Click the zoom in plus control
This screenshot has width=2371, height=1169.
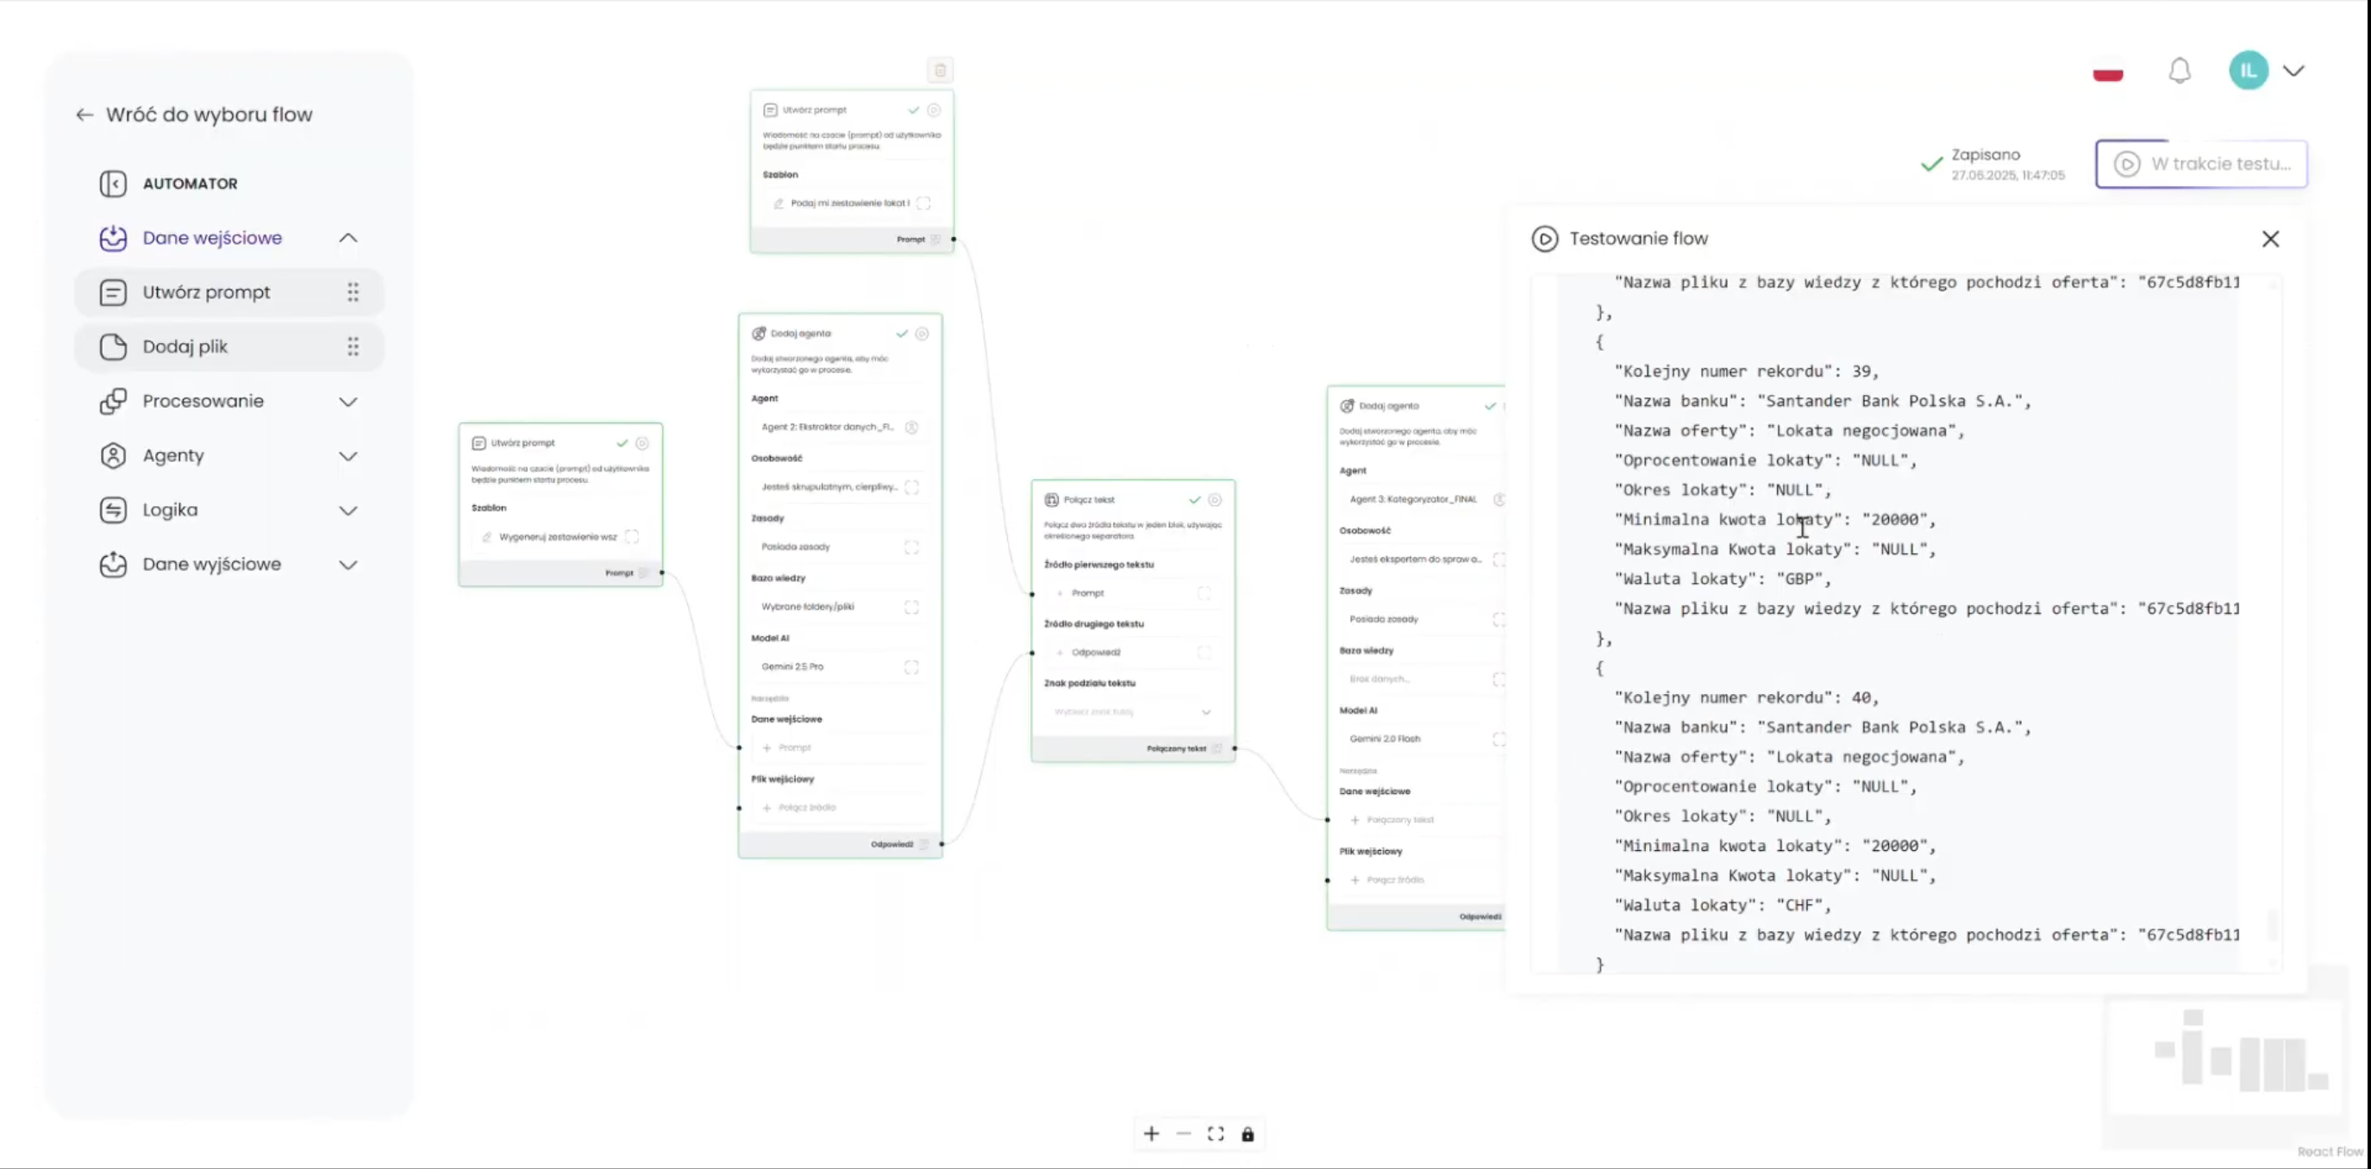1150,1134
